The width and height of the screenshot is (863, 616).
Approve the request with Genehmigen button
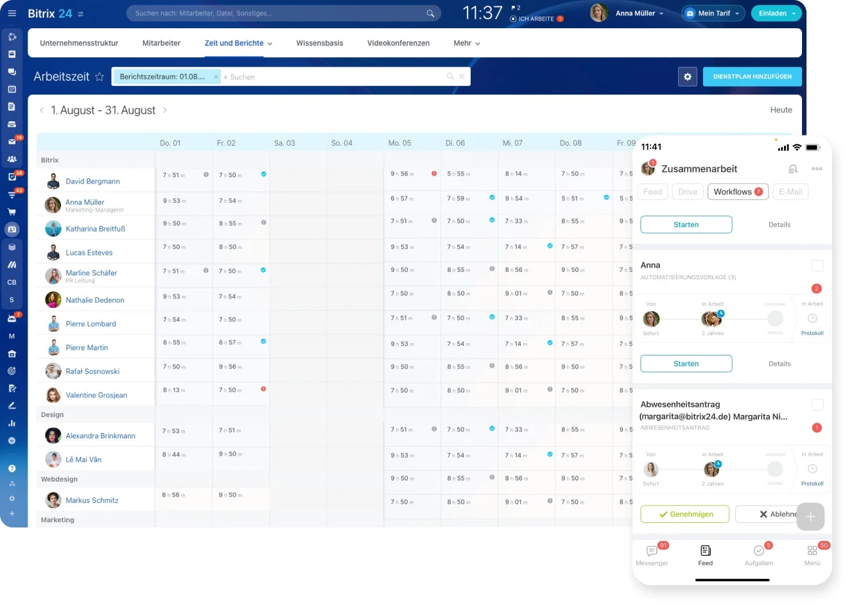tap(684, 514)
